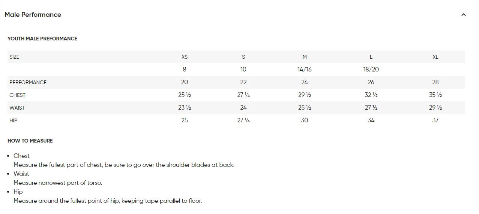Select waist value 23 ½ for XS
Viewport: 479px width, 214px height.
coord(184,108)
